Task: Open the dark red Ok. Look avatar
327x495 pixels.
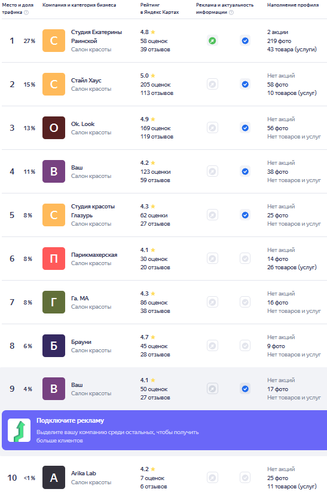Action: pyautogui.click(x=54, y=128)
